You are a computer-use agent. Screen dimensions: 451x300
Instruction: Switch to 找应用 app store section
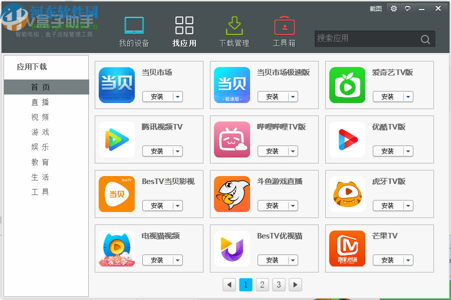pos(184,31)
